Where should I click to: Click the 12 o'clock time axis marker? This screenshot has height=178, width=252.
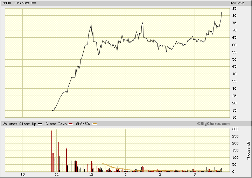pyautogui.click(x=91, y=174)
